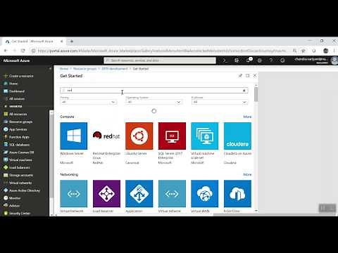Expand the Operating System filter dropdown
The height and width of the screenshot is (253, 338).
(x=154, y=102)
